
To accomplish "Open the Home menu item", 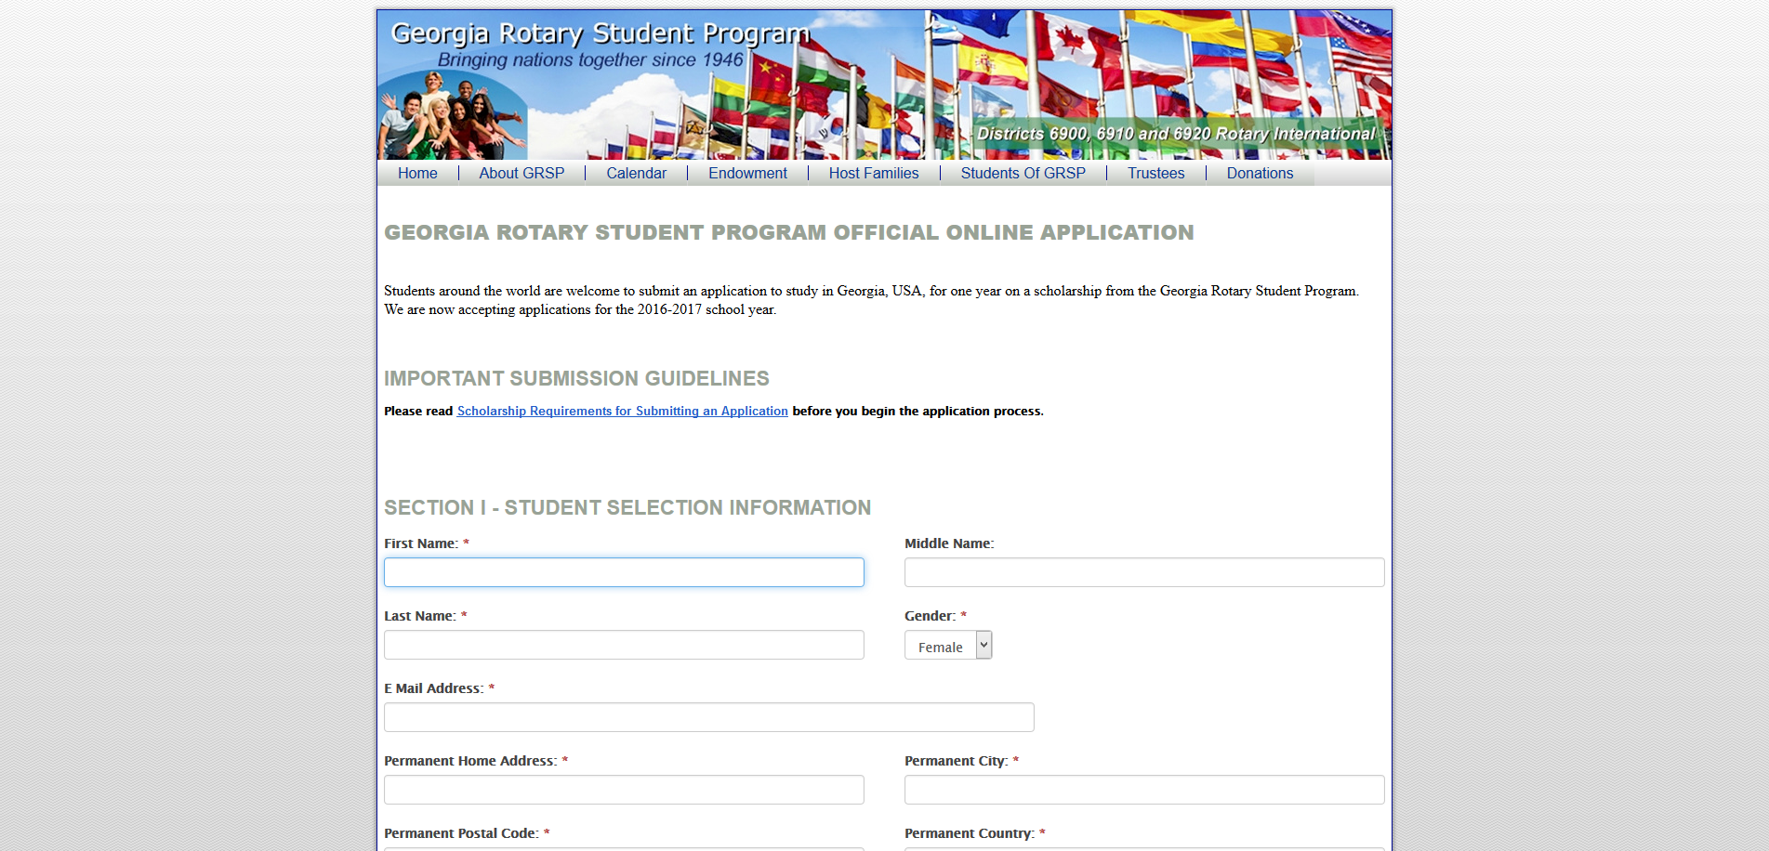I will [417, 174].
